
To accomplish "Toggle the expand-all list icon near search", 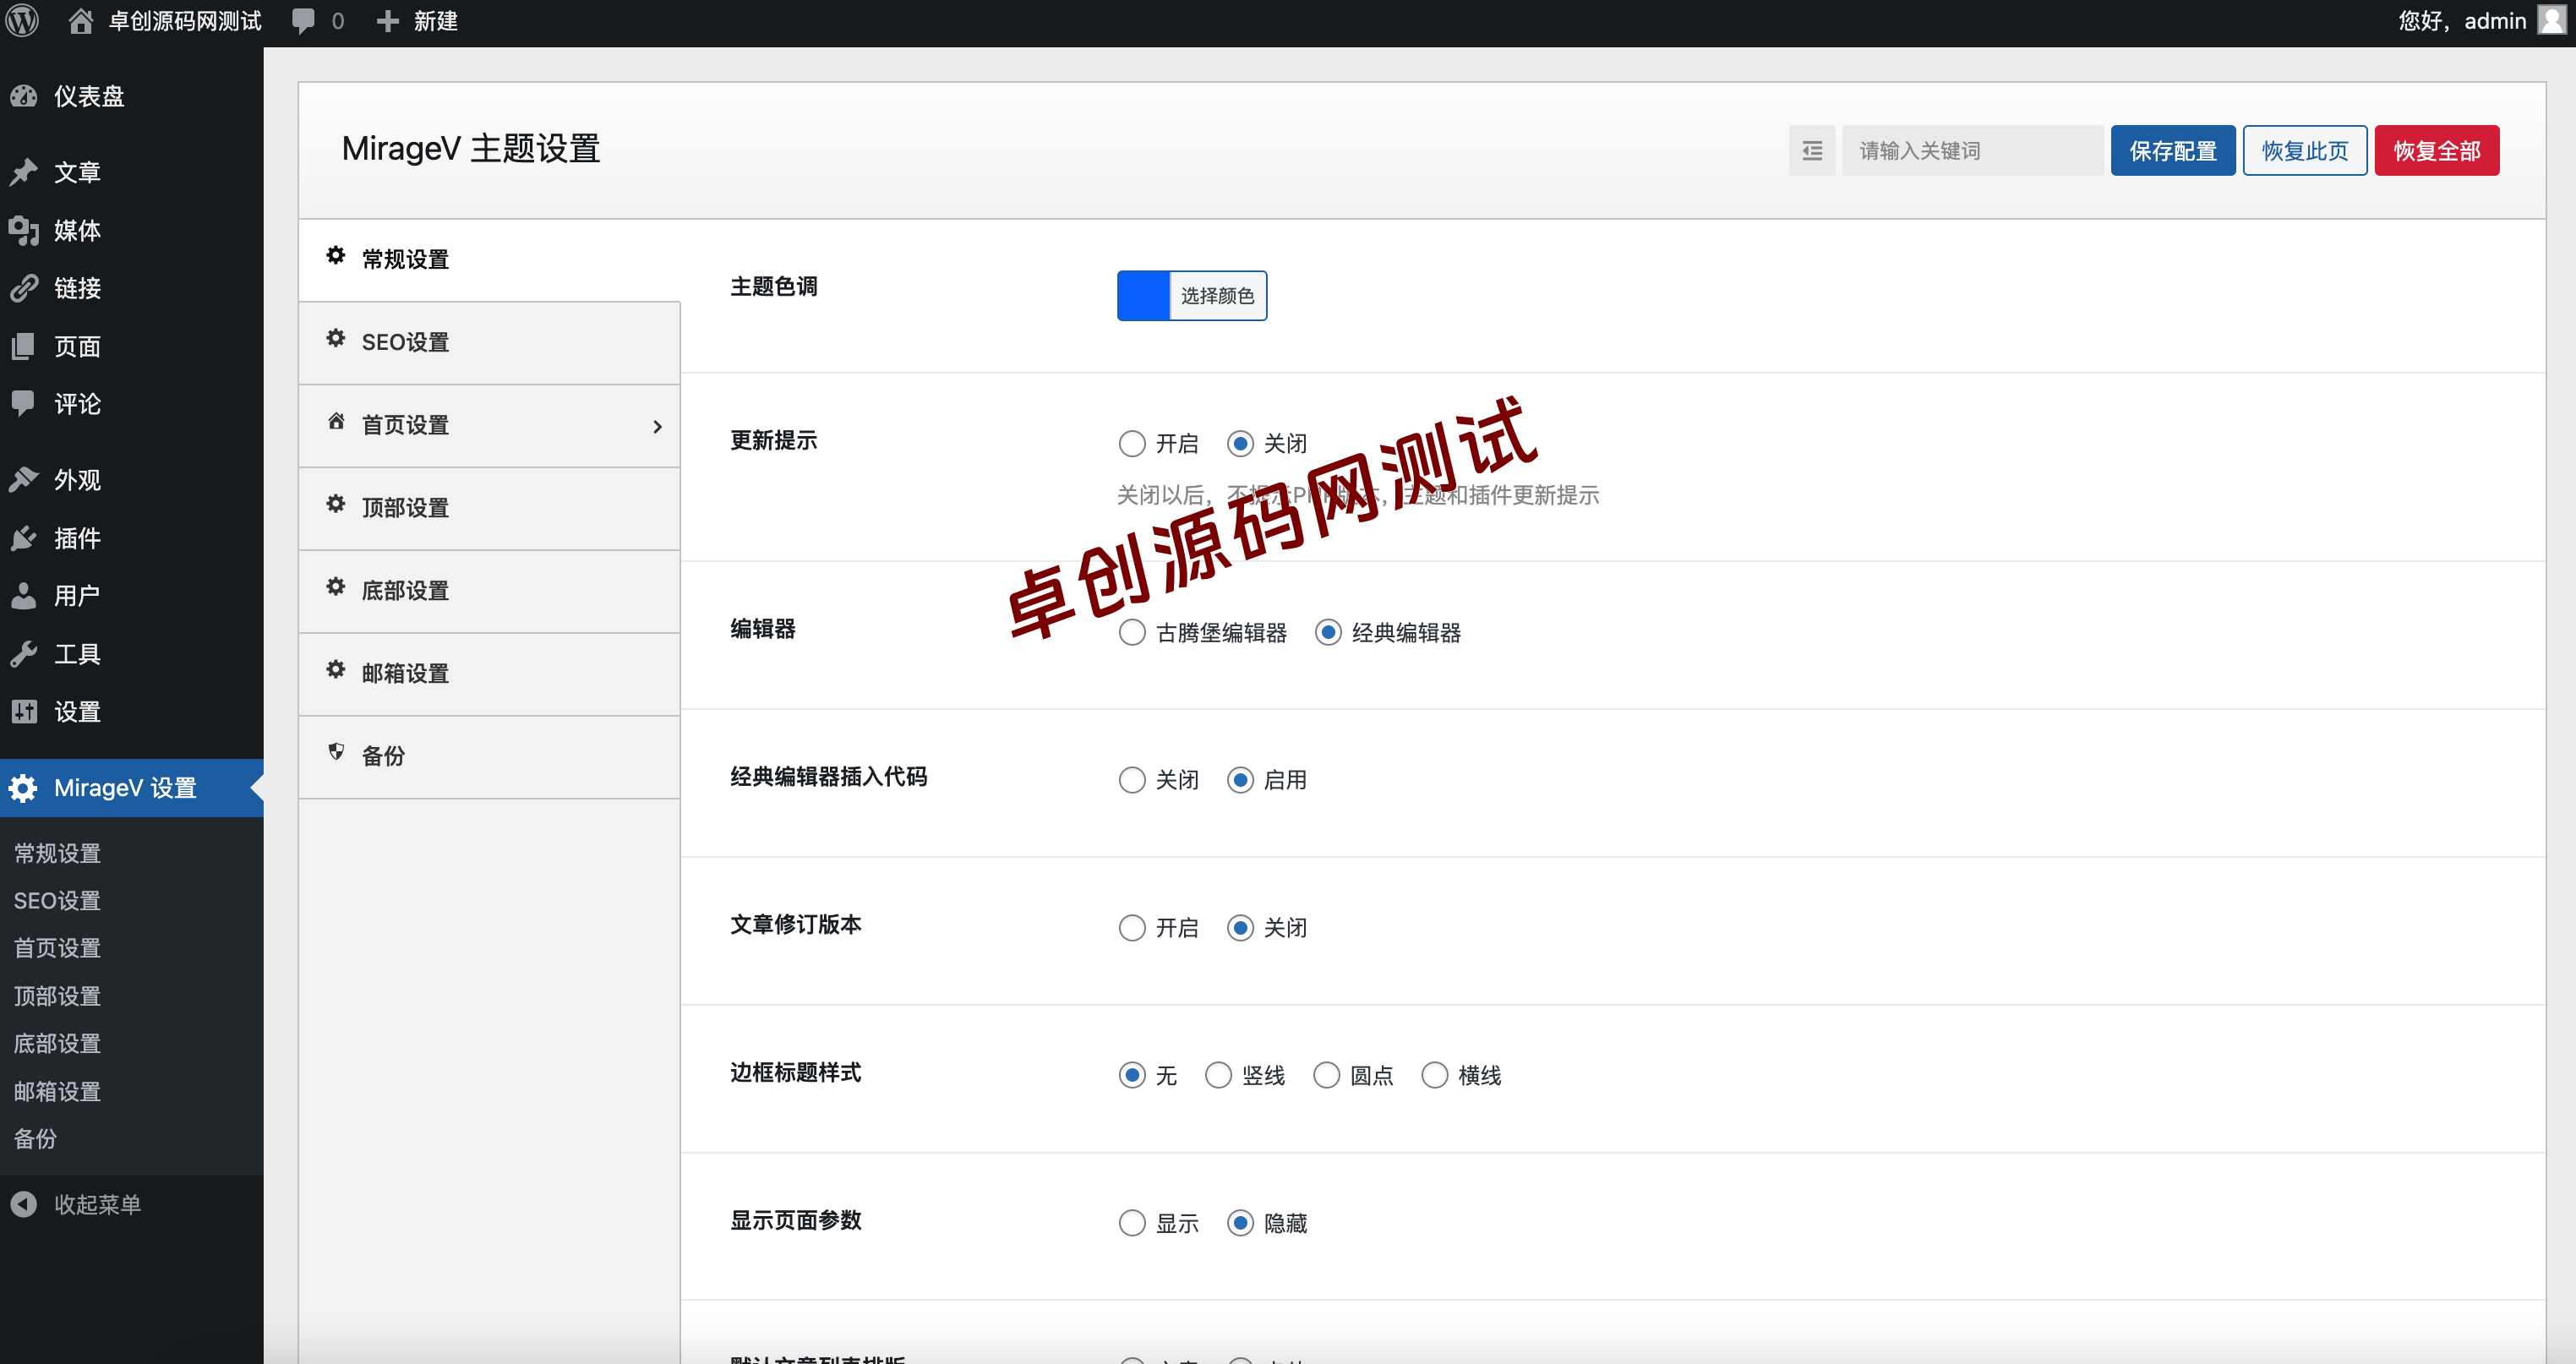I will pos(1812,151).
